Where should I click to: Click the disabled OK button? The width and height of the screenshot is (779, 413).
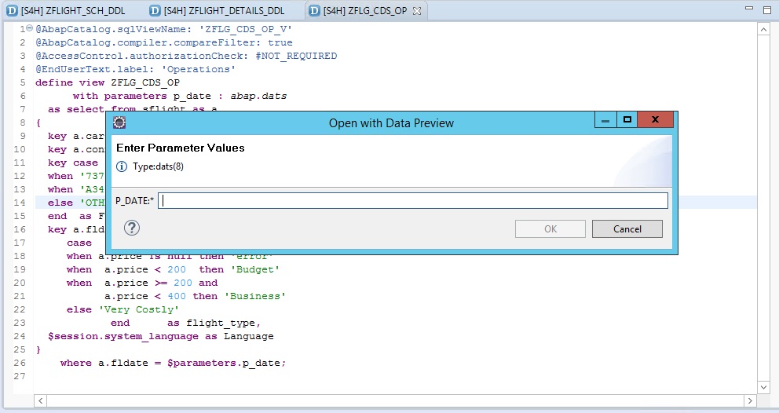click(550, 229)
